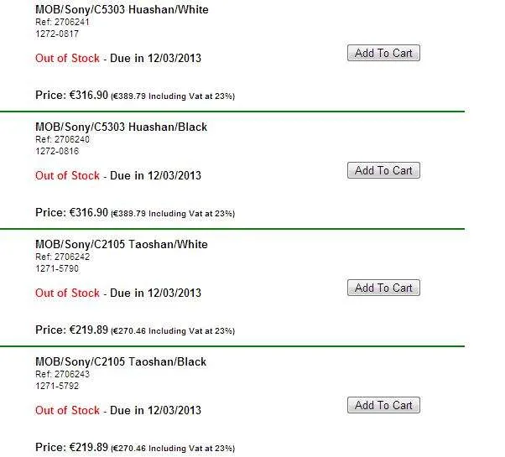
Task: Open MOB/Sony/C2105 Taoshan/Black product title
Action: 121,362
